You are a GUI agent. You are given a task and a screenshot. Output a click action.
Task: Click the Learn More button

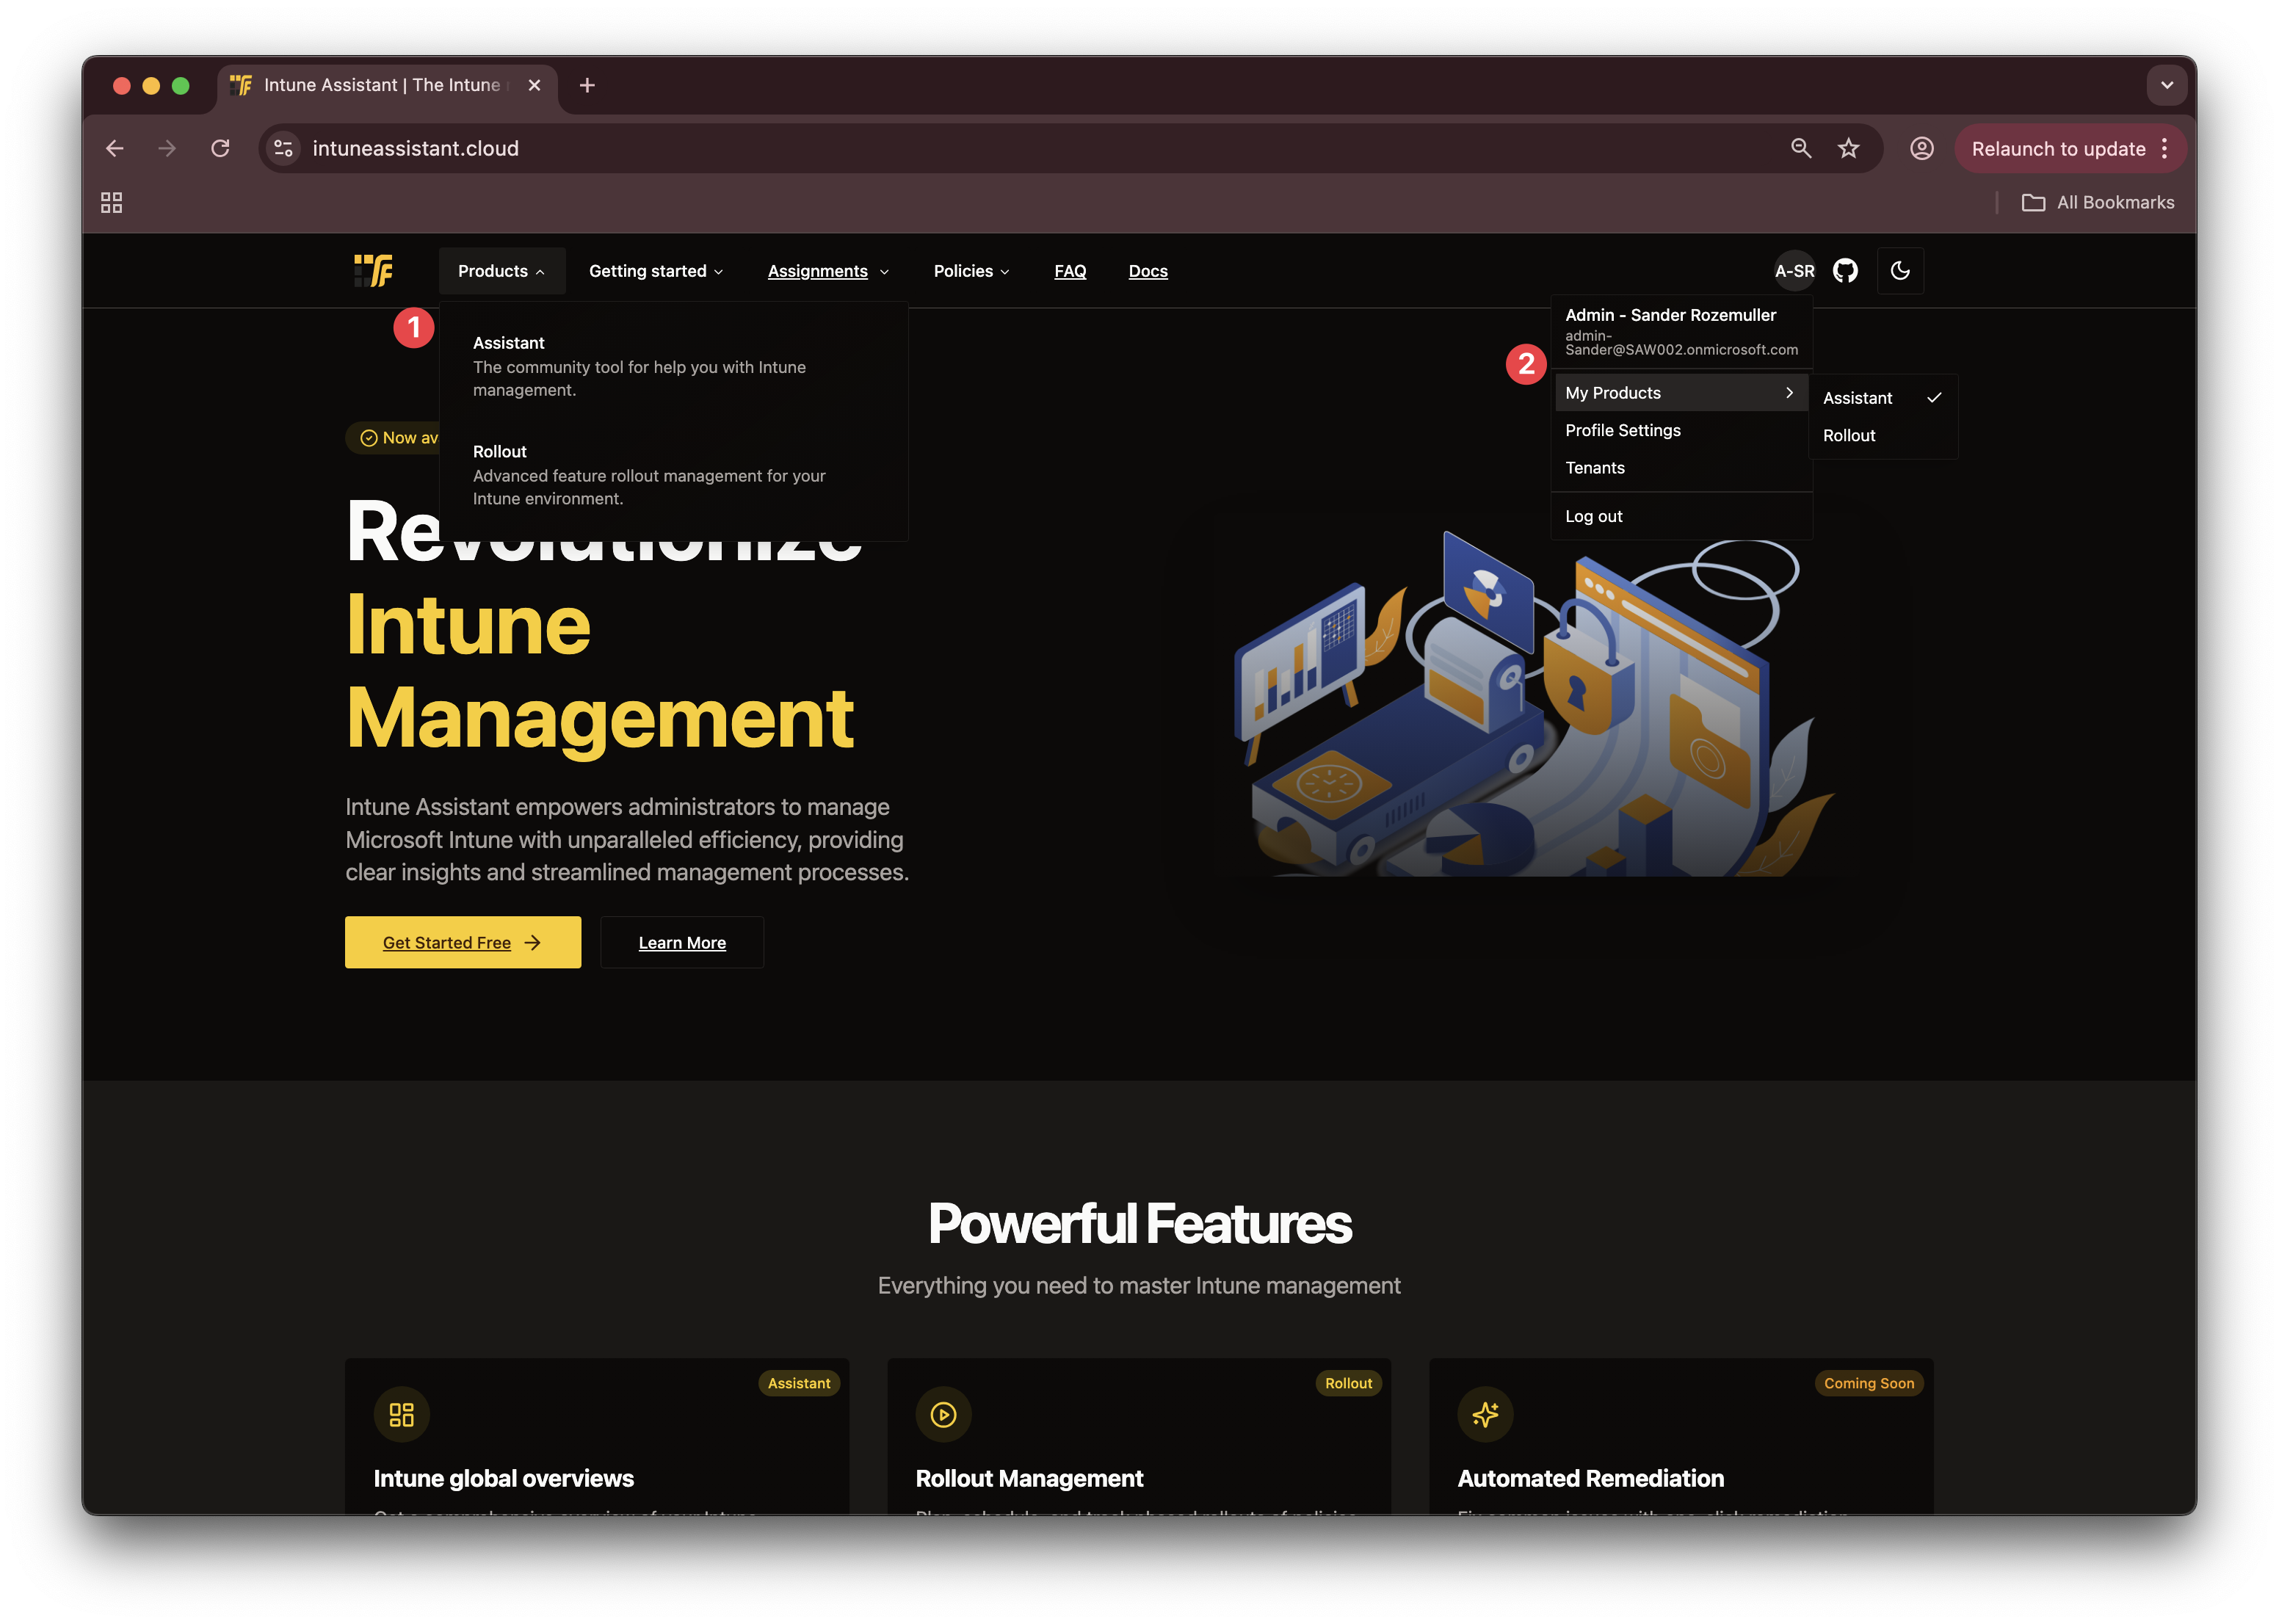[x=682, y=942]
